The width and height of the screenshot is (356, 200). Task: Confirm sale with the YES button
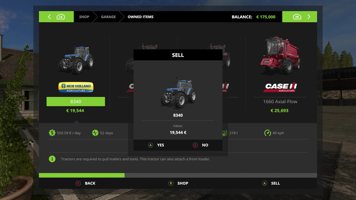click(156, 145)
